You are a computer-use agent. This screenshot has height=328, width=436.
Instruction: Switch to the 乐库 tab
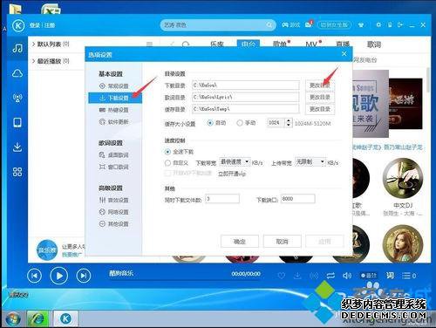pyautogui.click(x=217, y=44)
